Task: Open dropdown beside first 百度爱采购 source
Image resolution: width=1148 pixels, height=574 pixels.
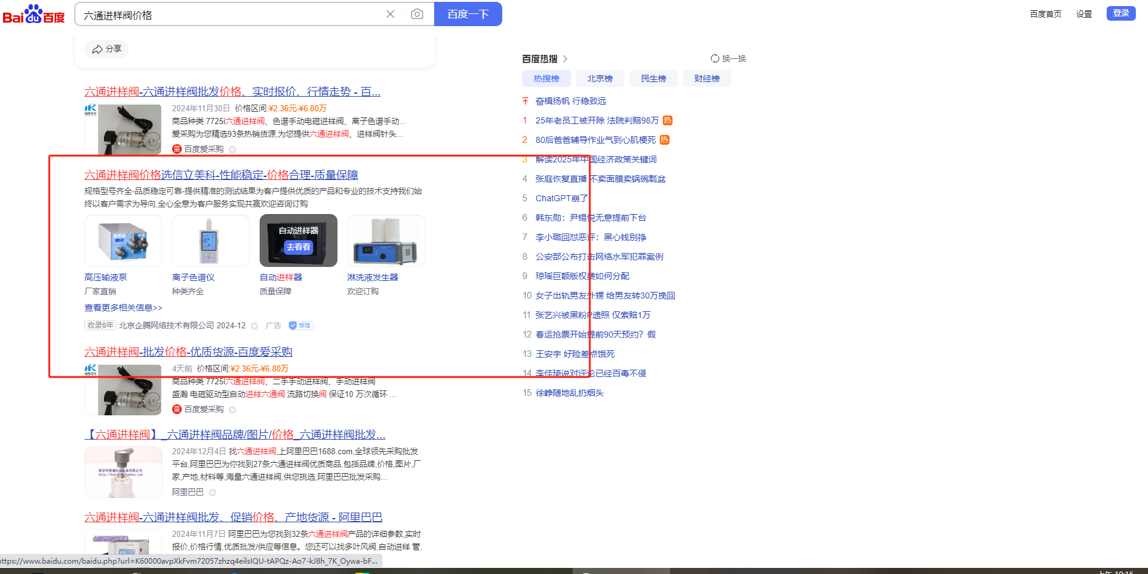Action: (232, 150)
